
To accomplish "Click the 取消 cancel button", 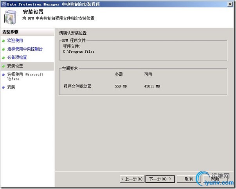I will (x=189, y=179).
